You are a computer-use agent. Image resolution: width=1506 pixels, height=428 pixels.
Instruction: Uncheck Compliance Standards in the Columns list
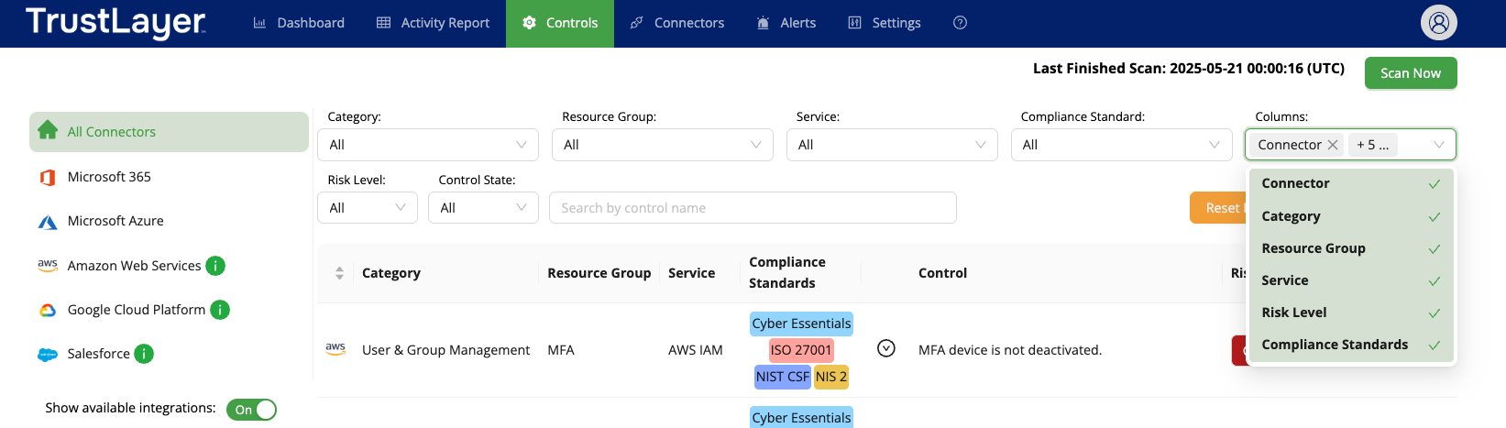[x=1351, y=345]
